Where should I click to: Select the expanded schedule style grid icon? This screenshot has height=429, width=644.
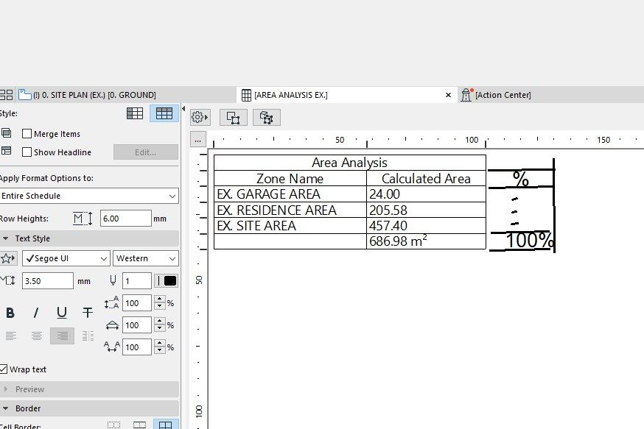[x=164, y=113]
